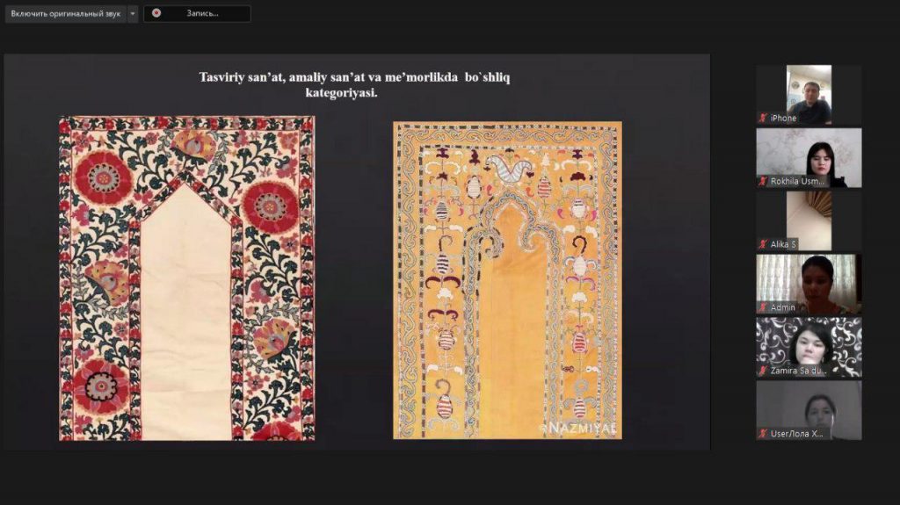Toggle 'Включить оригинальный звук' on
This screenshot has height=505, width=900.
65,14
